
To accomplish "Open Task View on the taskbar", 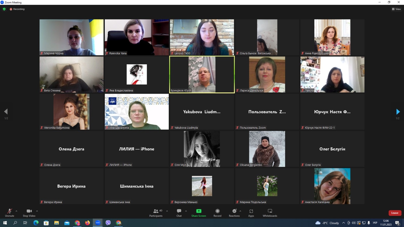I will coord(25,223).
